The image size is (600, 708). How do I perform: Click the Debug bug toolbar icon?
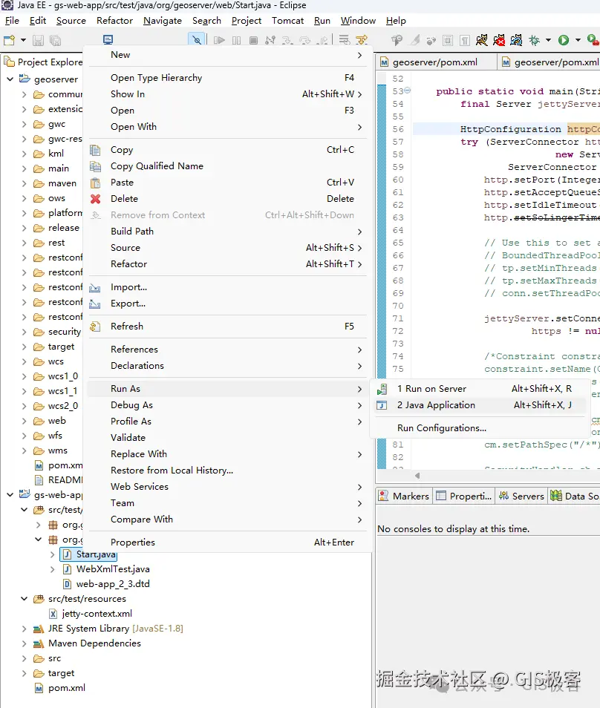point(535,40)
